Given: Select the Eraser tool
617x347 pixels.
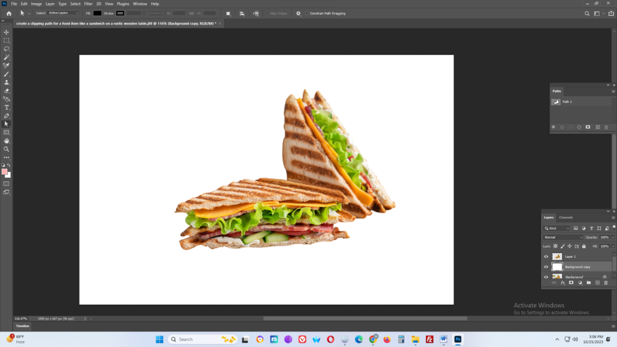Looking at the screenshot, I should (6, 91).
